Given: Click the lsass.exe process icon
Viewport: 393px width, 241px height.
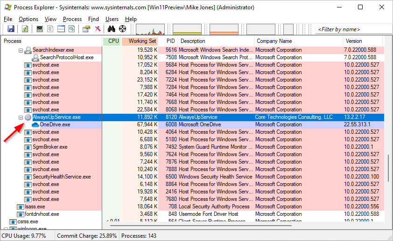Looking at the screenshot, I should 20,207.
